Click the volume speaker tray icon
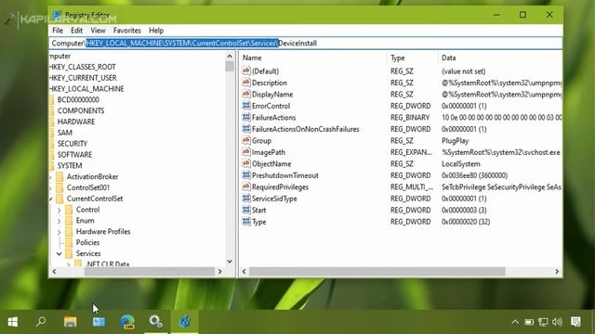This screenshot has height=334, width=595. pos(557,322)
